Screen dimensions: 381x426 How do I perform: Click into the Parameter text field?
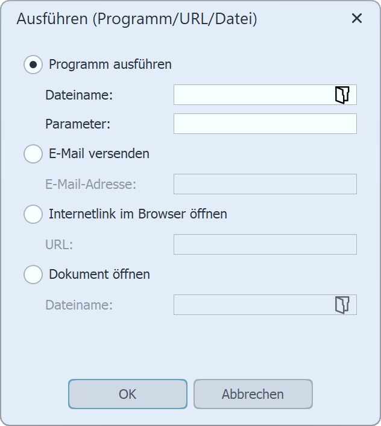[265, 124]
